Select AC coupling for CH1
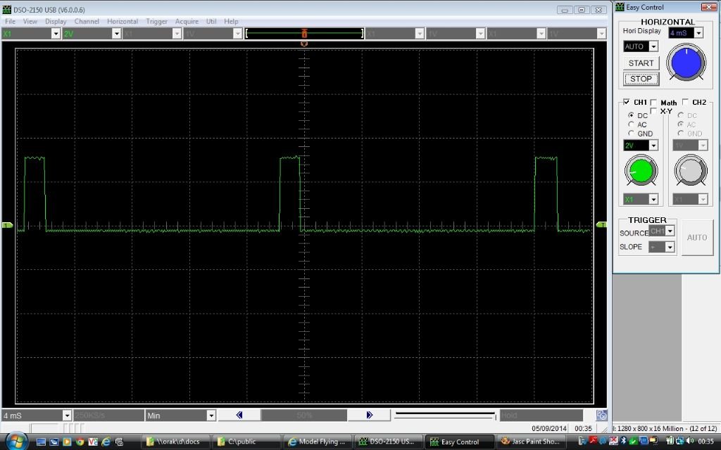721x450 pixels. [631, 124]
